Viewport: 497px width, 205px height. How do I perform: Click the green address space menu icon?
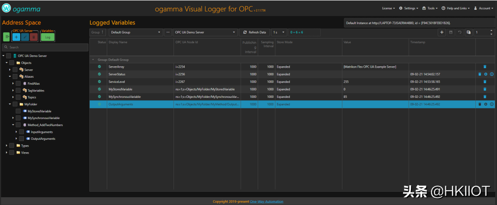tap(6, 37)
